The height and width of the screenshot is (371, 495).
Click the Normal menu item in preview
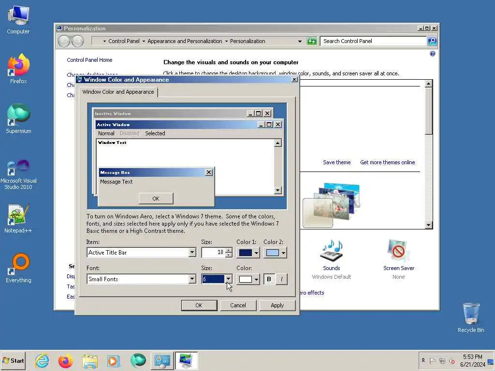coord(106,133)
